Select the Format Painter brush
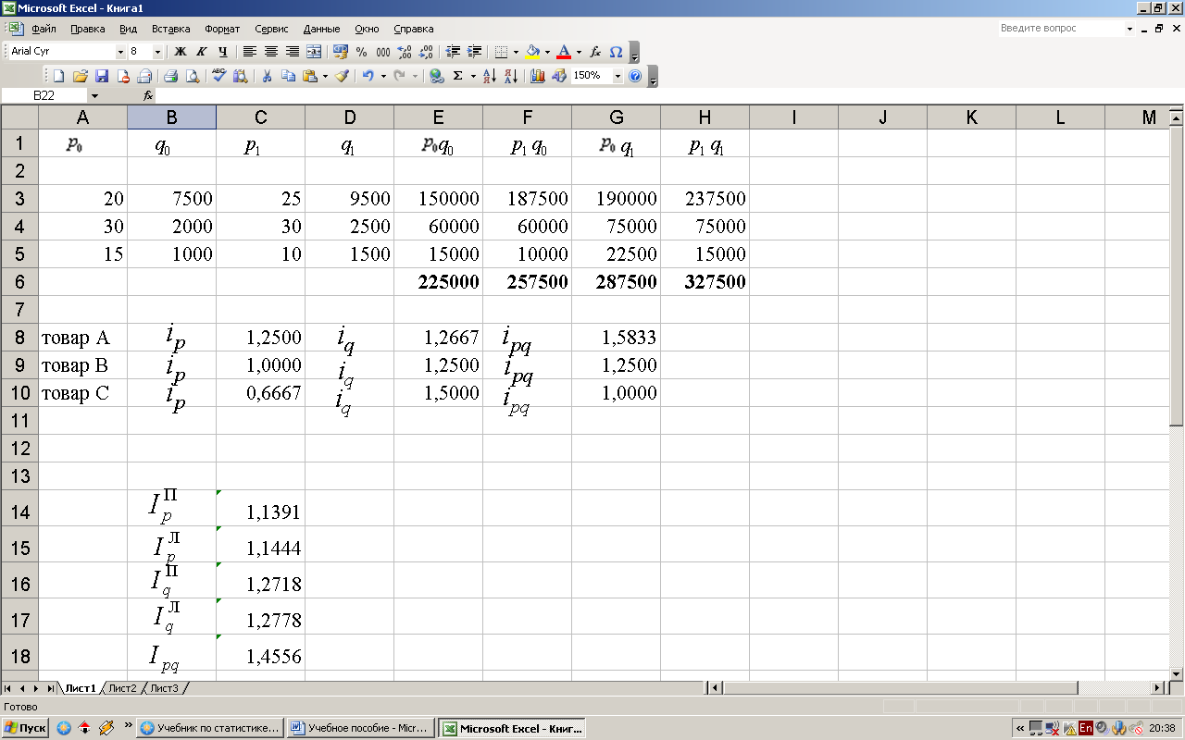1185x740 pixels. click(x=342, y=76)
